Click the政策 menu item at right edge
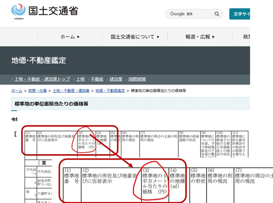This screenshot has height=203, width=273. pyautogui.click(x=247, y=37)
